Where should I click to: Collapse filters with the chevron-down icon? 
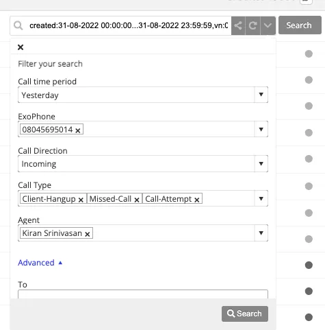coord(268,25)
